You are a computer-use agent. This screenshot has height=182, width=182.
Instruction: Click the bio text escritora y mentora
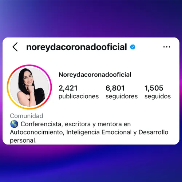click(x=93, y=124)
